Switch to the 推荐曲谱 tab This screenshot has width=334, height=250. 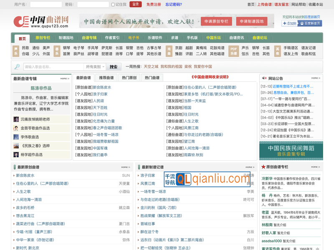click(106, 78)
